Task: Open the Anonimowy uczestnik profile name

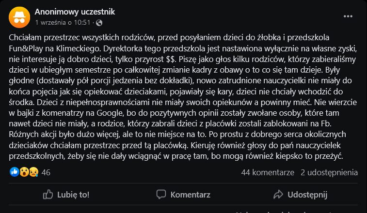Action: [75, 12]
